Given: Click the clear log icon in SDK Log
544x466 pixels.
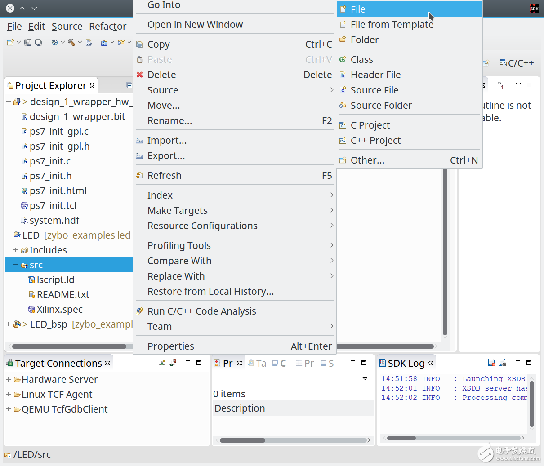Looking at the screenshot, I should 491,363.
